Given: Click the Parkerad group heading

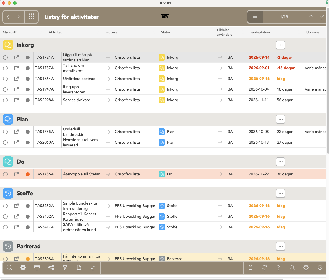Looking at the screenshot, I should 29,246.
